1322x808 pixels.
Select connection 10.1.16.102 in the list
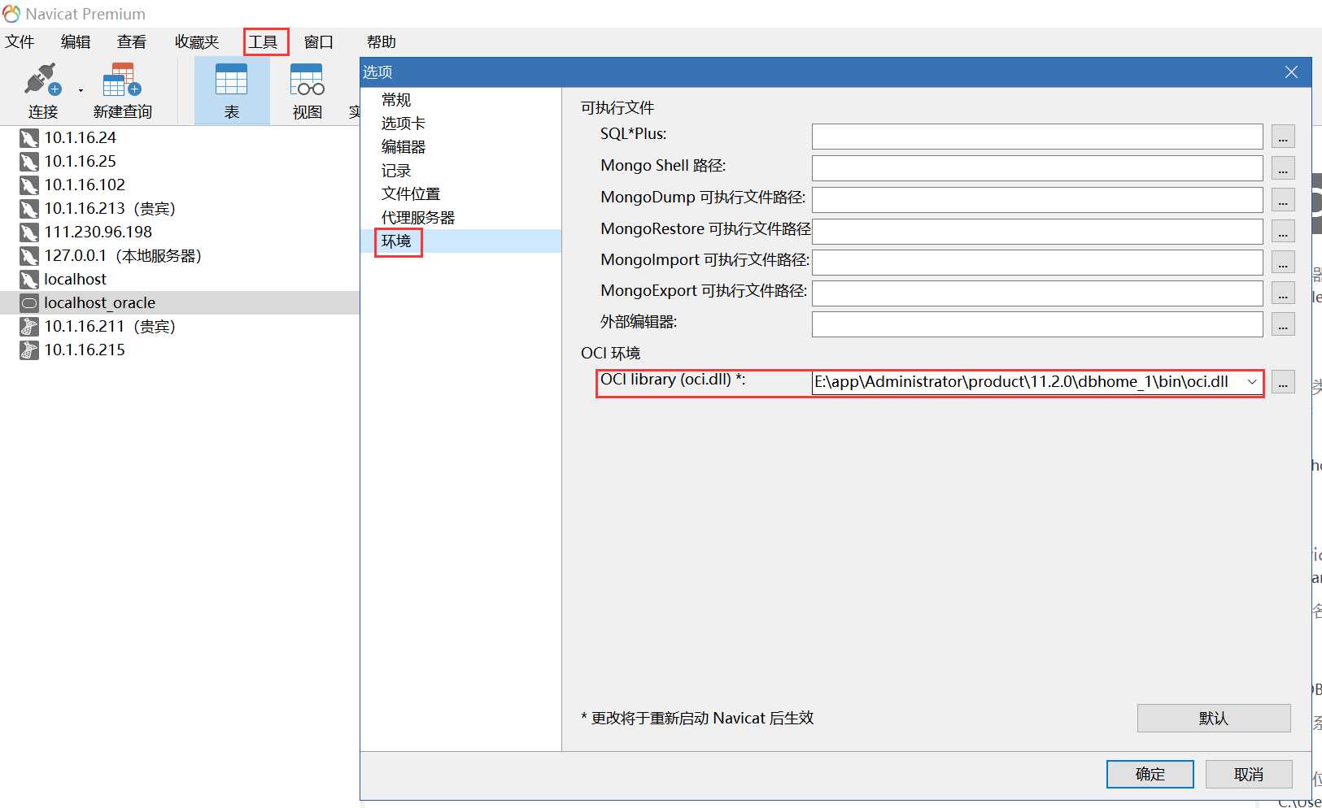click(x=85, y=185)
